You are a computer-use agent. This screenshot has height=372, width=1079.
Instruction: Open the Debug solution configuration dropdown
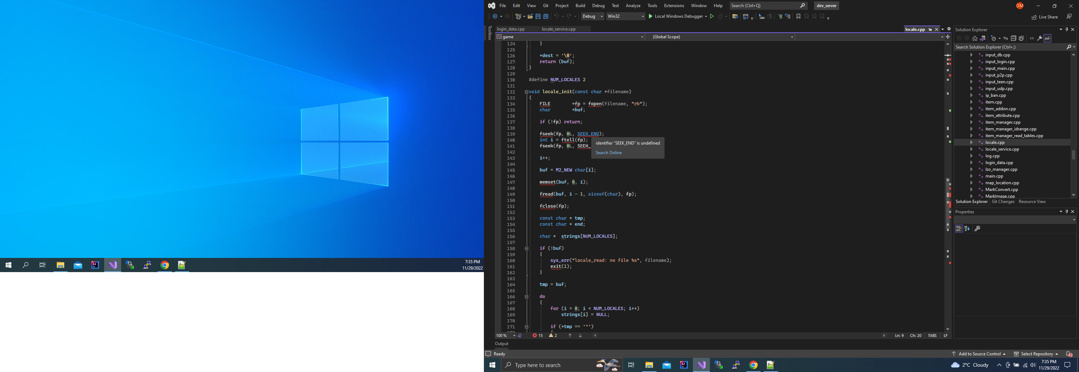[593, 16]
